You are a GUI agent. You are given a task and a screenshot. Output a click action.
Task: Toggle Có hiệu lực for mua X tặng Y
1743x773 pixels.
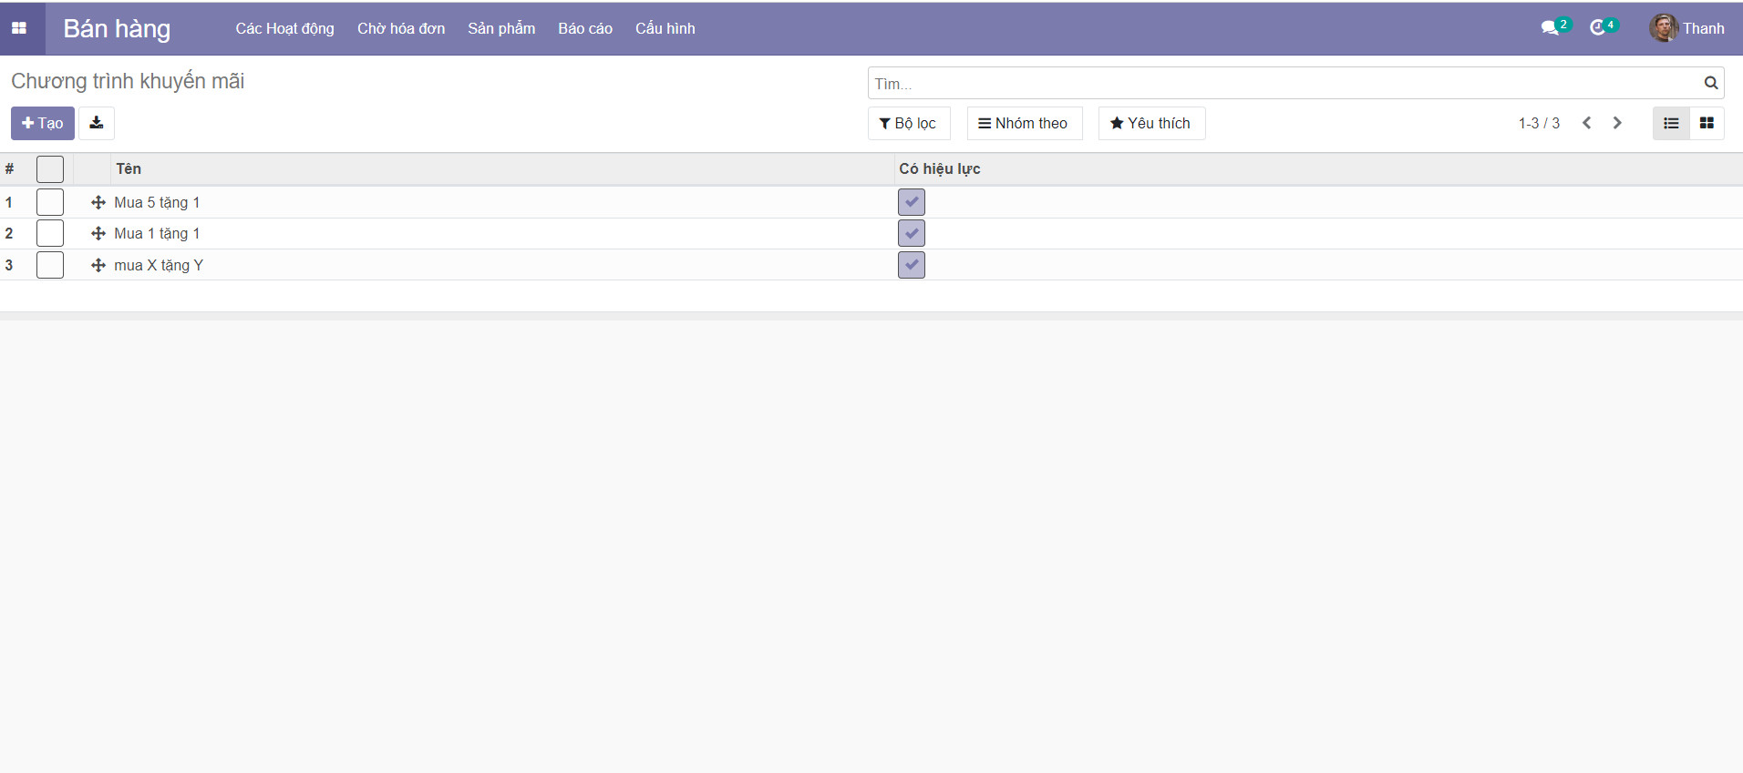pos(911,265)
